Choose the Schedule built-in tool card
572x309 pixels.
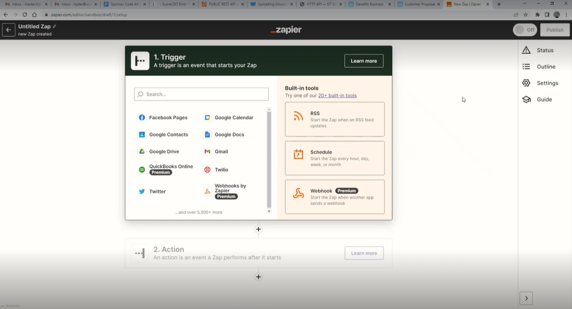334,158
